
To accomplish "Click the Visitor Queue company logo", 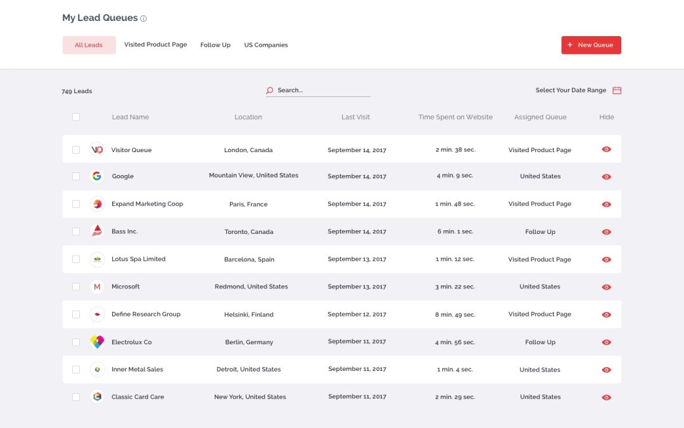I will (x=97, y=150).
